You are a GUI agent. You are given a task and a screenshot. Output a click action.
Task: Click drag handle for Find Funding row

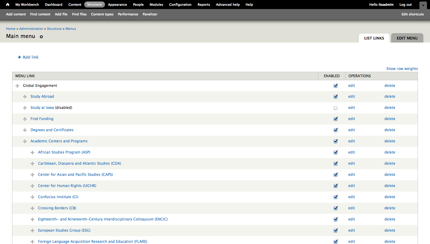25,119
